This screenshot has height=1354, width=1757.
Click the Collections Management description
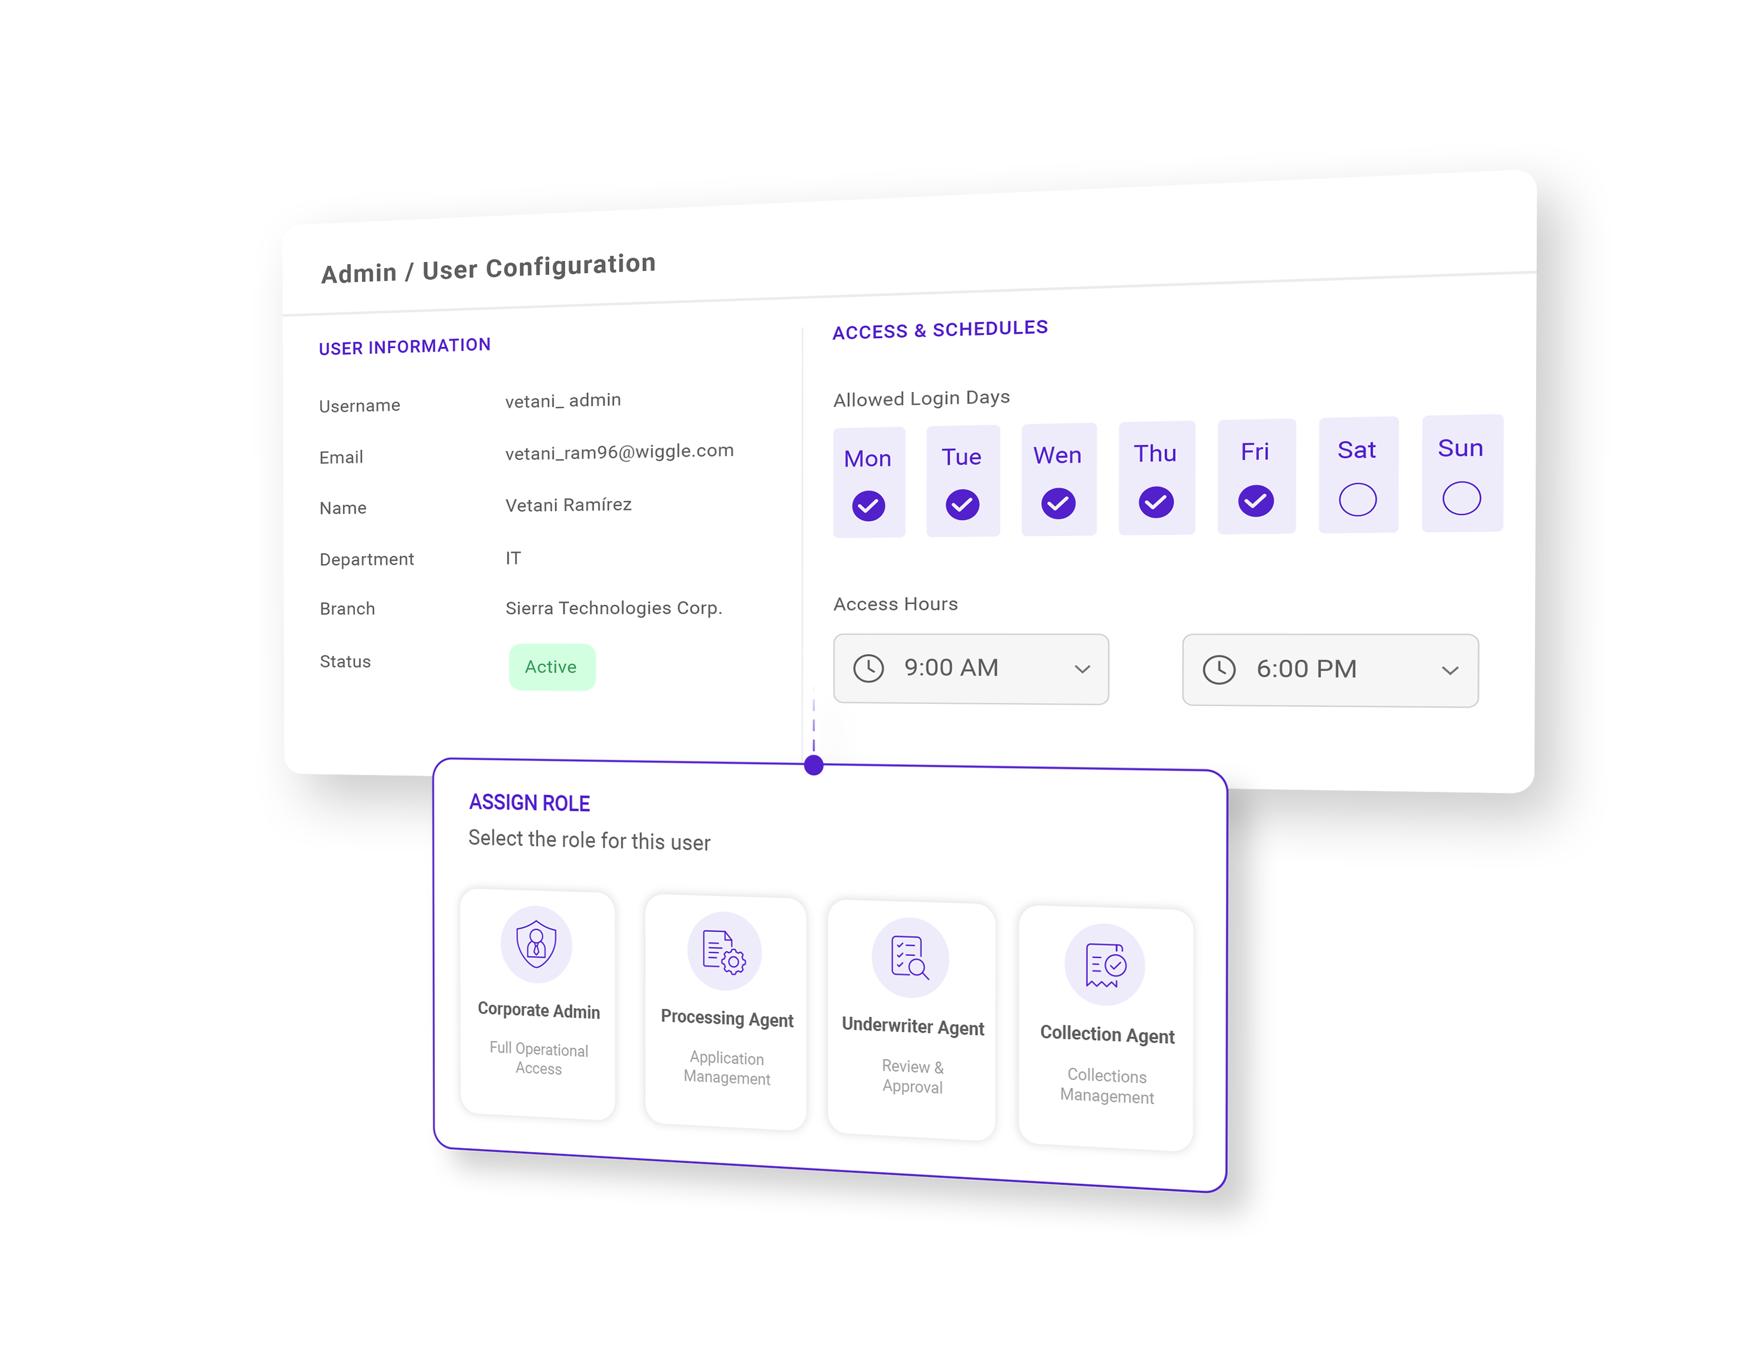pyautogui.click(x=1107, y=1086)
